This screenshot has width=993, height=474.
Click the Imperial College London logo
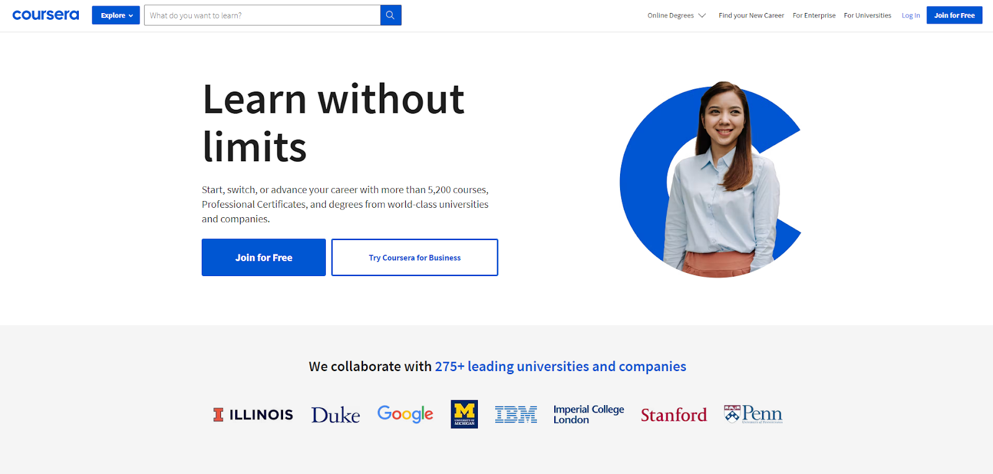tap(588, 414)
